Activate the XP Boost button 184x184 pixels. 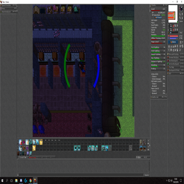[x=158, y=17]
